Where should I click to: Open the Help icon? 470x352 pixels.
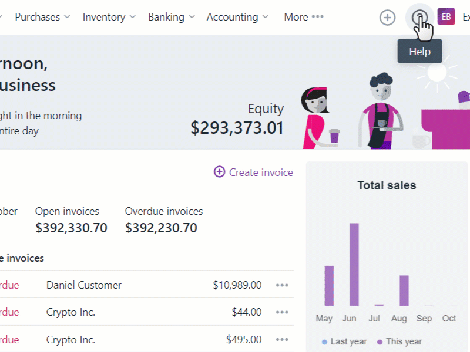(419, 18)
